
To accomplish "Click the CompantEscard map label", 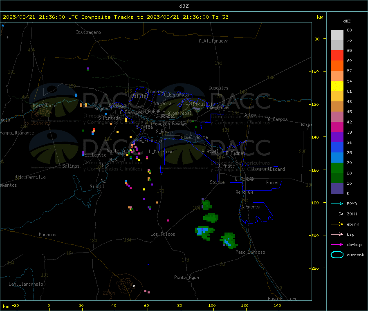I will 269,169.
